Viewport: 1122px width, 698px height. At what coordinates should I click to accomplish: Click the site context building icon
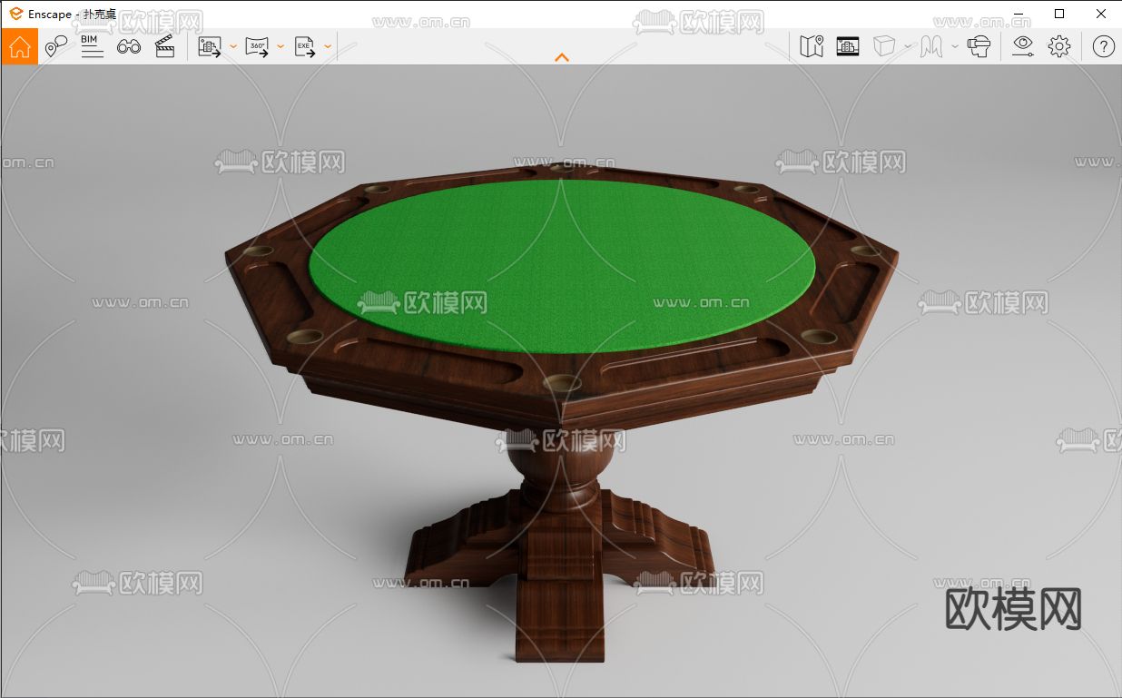pos(847,46)
